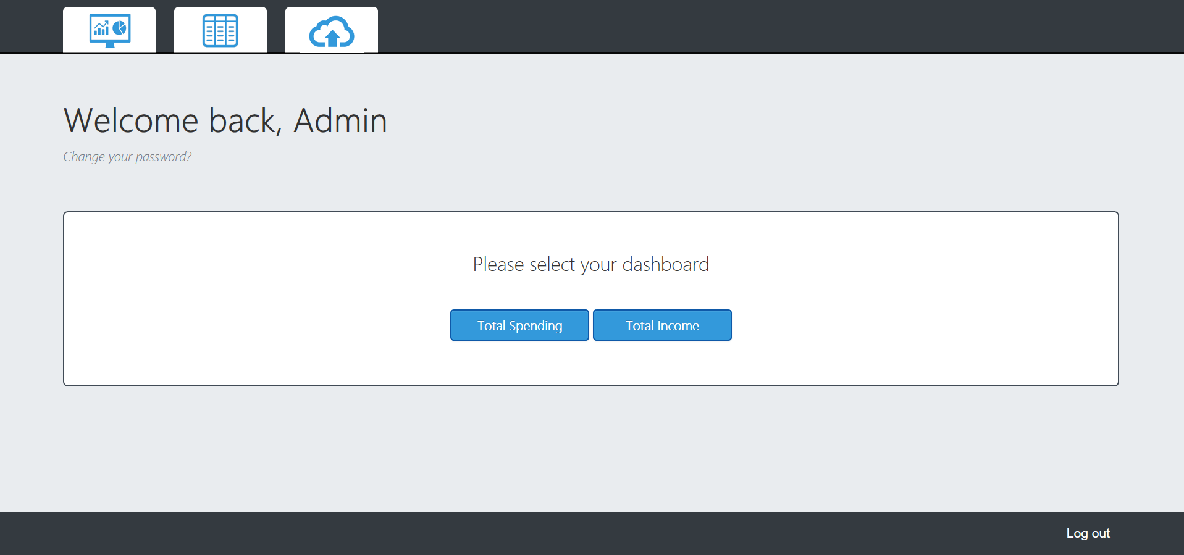The height and width of the screenshot is (555, 1184).
Task: Select the Total Income dashboard
Action: click(x=662, y=325)
